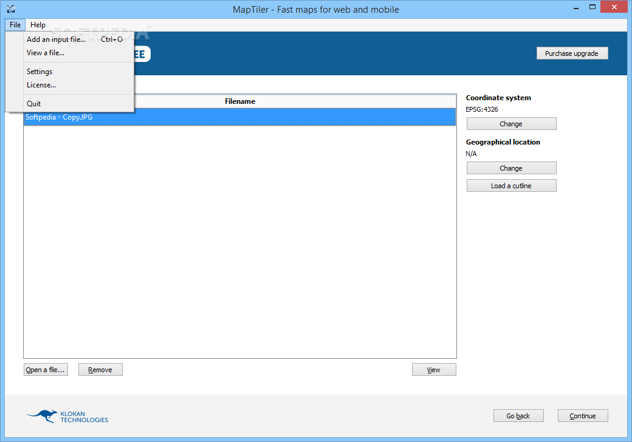
Task: Change the Geographical location setting
Action: (511, 168)
